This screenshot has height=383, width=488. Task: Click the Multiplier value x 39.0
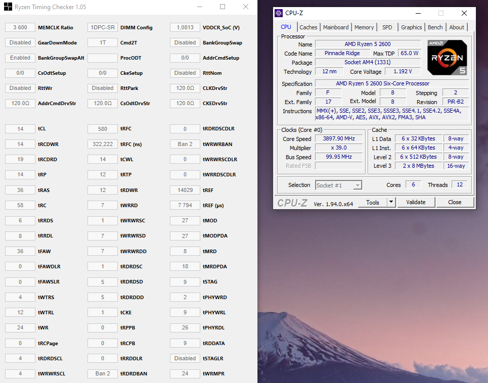(x=339, y=148)
